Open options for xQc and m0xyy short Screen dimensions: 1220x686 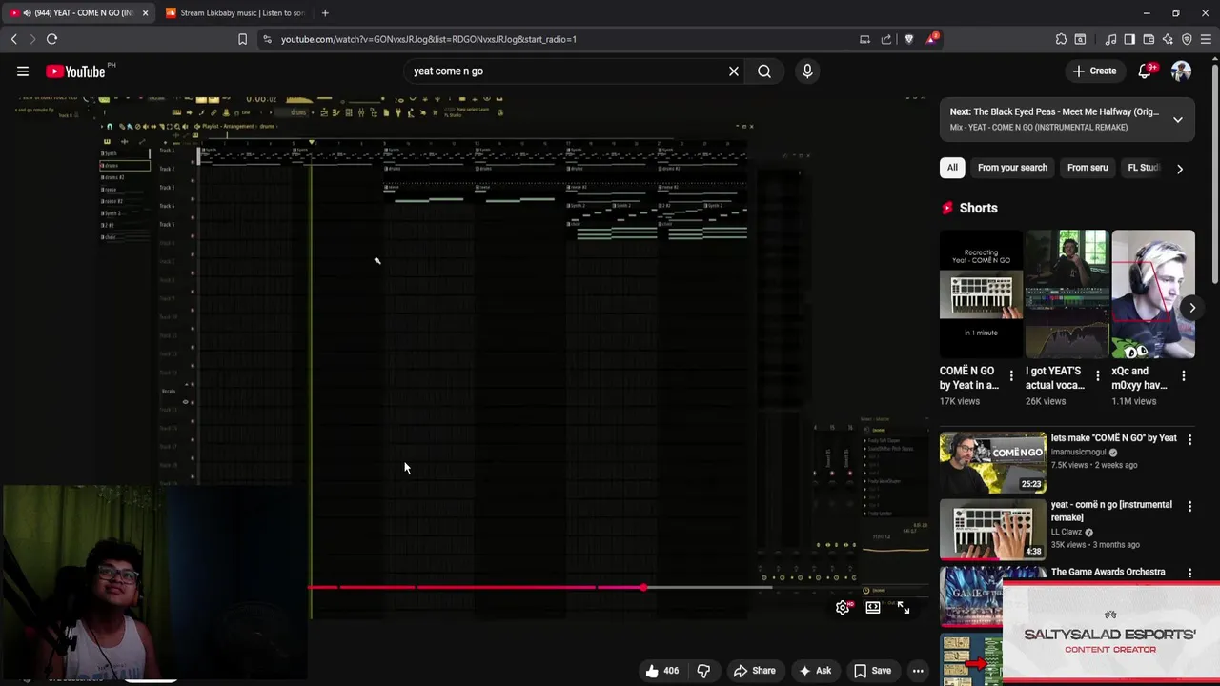(1184, 376)
